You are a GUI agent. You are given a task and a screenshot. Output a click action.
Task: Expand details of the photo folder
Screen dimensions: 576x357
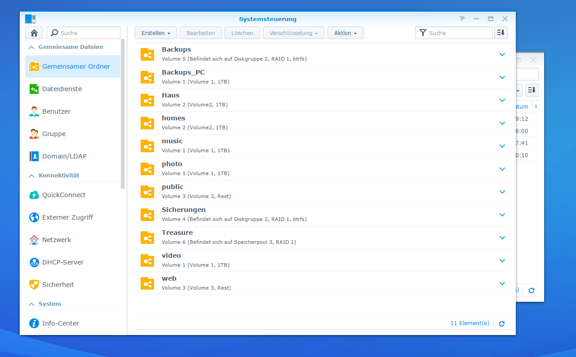point(502,169)
